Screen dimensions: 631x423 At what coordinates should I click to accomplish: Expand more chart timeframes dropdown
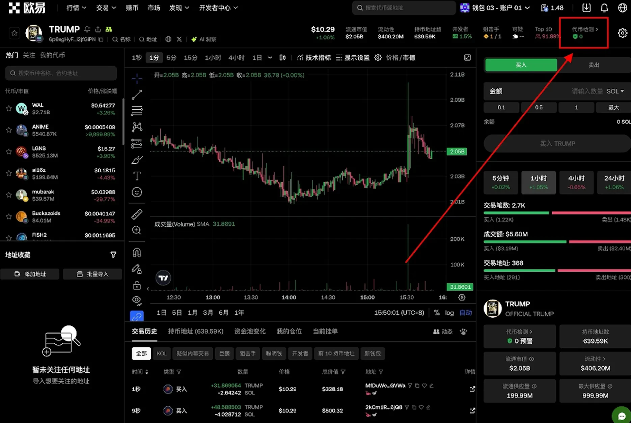pyautogui.click(x=270, y=58)
